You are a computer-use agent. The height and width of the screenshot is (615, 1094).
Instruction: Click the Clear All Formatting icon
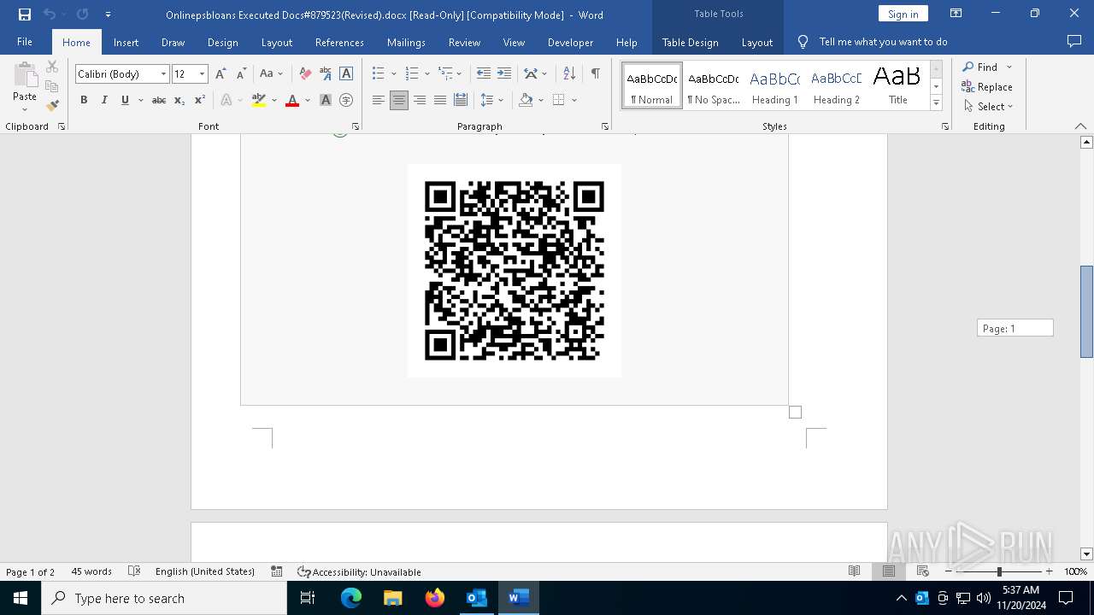tap(305, 74)
